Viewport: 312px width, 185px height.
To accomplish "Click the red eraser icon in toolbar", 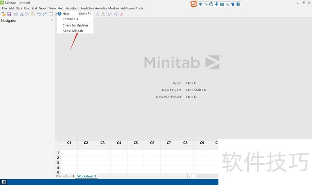I will (x=121, y=14).
